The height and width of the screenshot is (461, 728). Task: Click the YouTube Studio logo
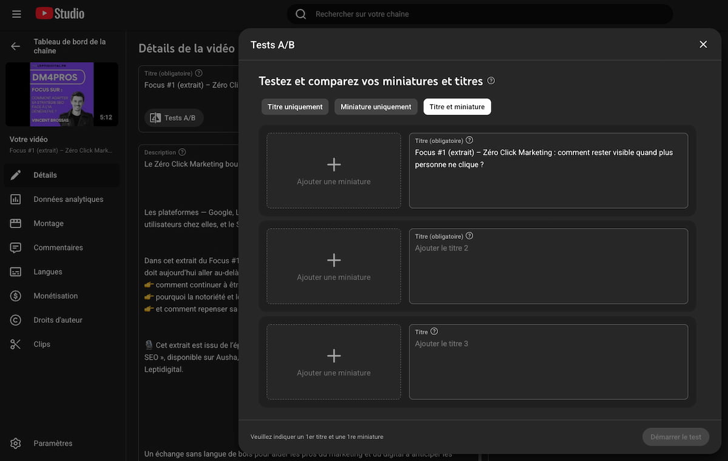click(60, 13)
